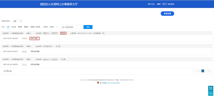The image size is (214, 104).
Task: Click the 已办理时间：0天 text
Action: [99, 33]
